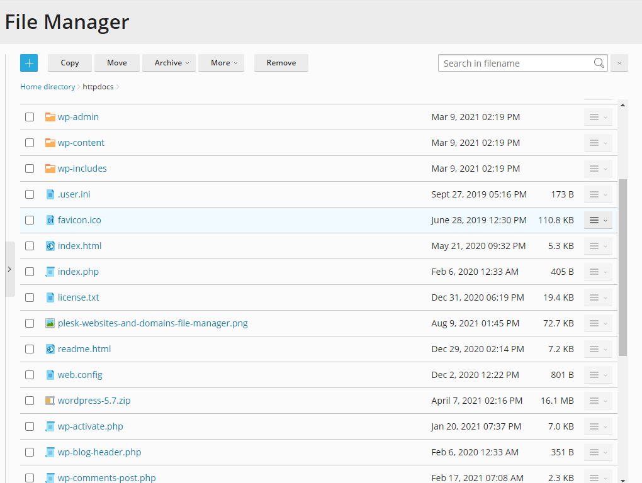Click the PHP file icon beside wp-activate.php

[x=50, y=426]
